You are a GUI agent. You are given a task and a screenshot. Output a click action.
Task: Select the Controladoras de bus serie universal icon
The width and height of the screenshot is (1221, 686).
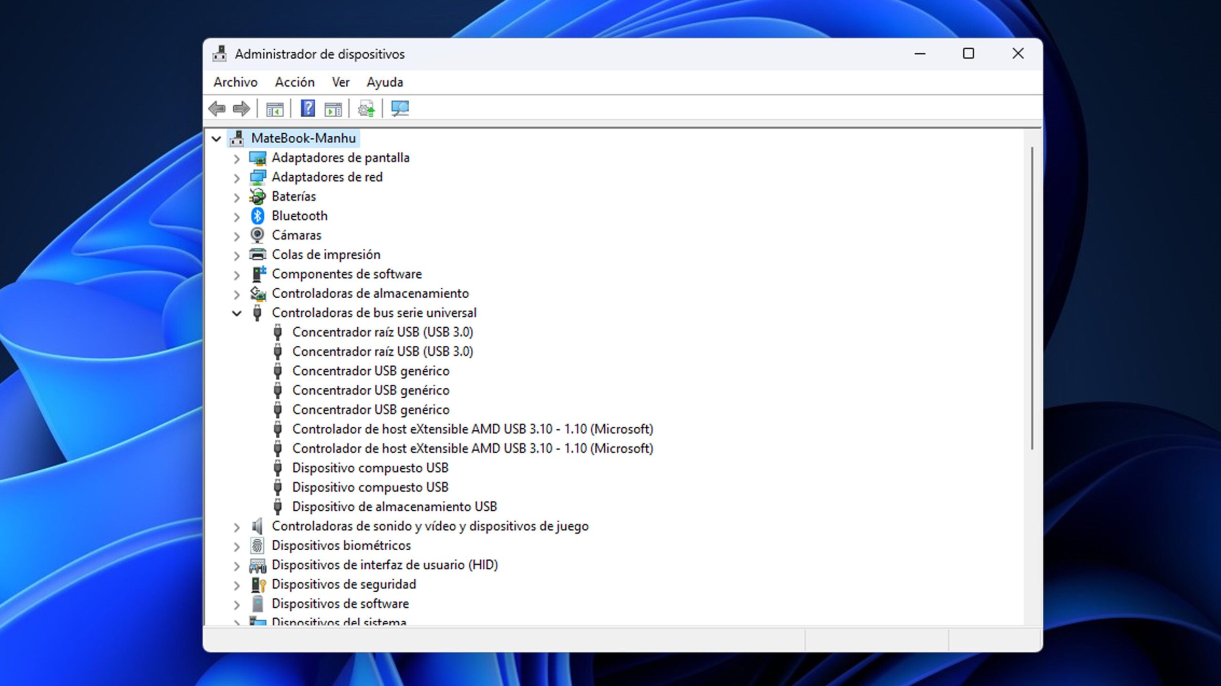[x=257, y=313]
